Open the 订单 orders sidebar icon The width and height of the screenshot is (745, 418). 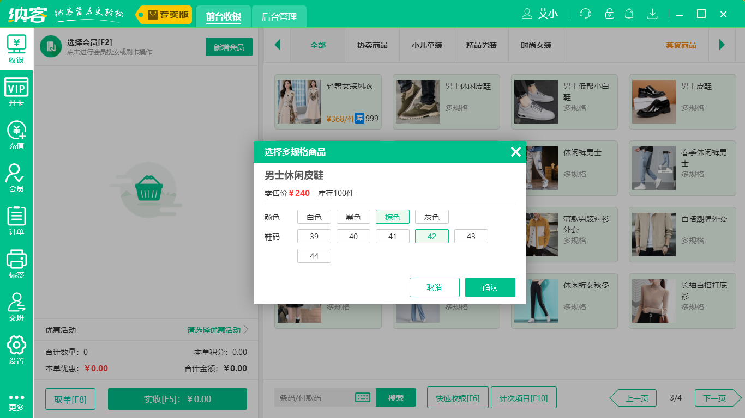pos(16,222)
